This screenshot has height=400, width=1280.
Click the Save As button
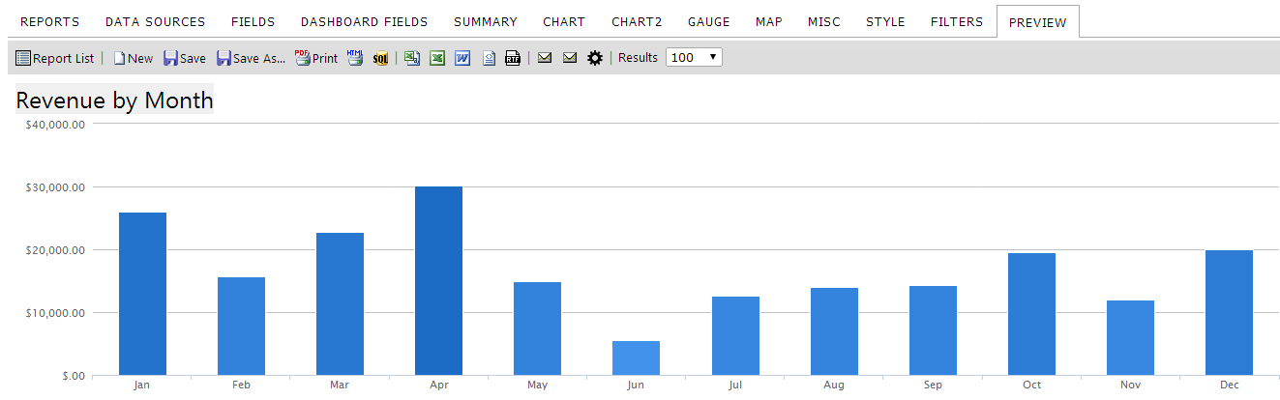pos(251,58)
